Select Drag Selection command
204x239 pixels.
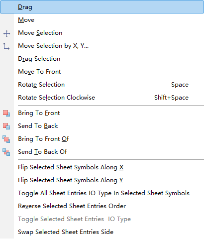click(x=102, y=59)
